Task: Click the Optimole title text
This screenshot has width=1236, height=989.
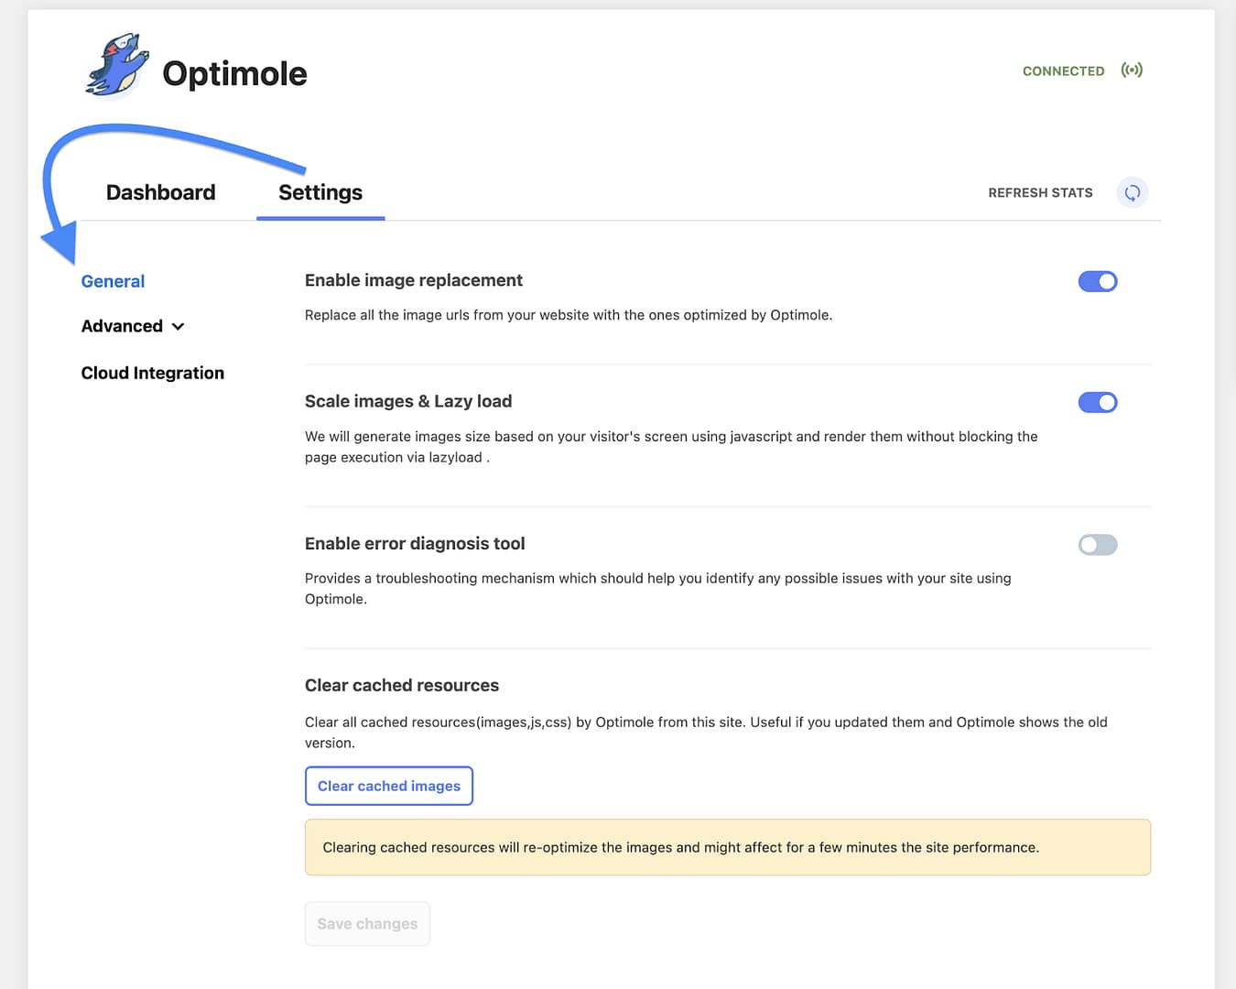Action: click(234, 74)
